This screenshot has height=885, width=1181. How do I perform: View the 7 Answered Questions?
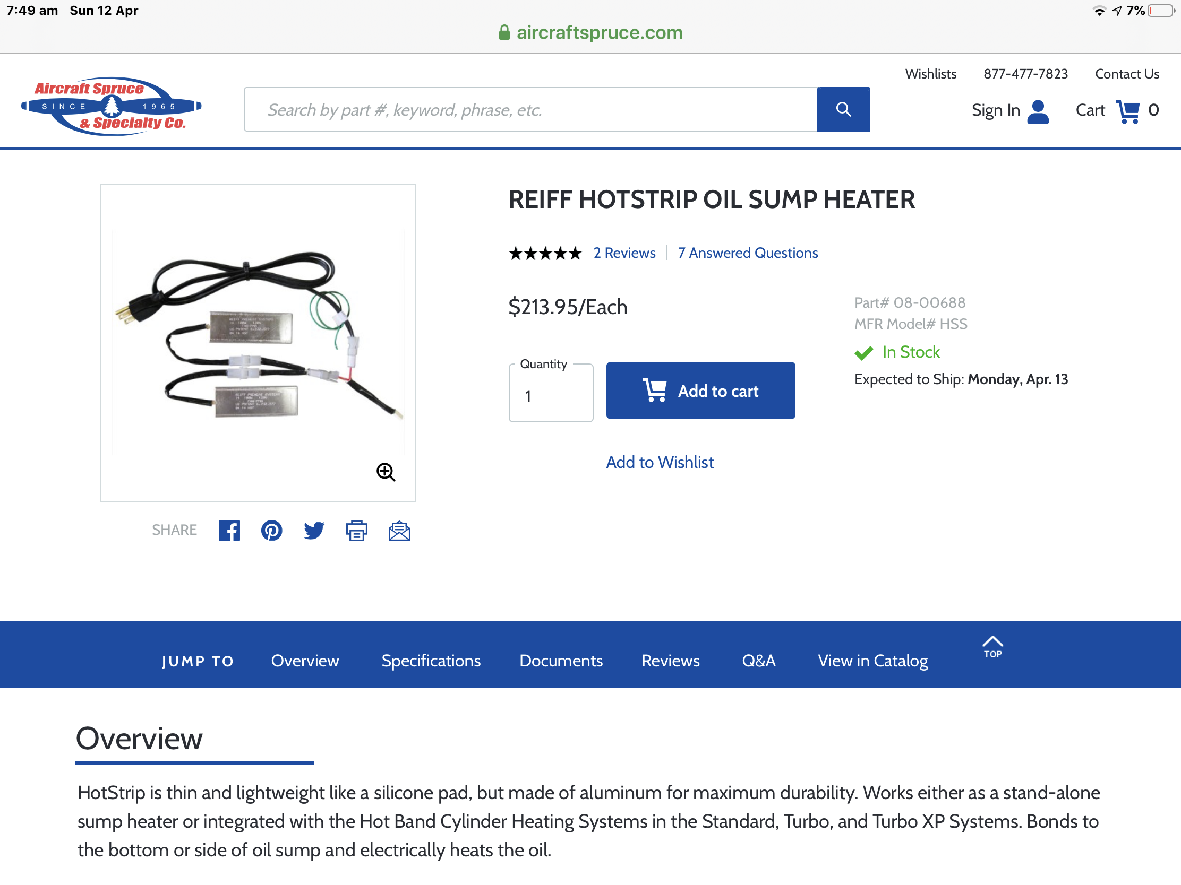tap(748, 253)
